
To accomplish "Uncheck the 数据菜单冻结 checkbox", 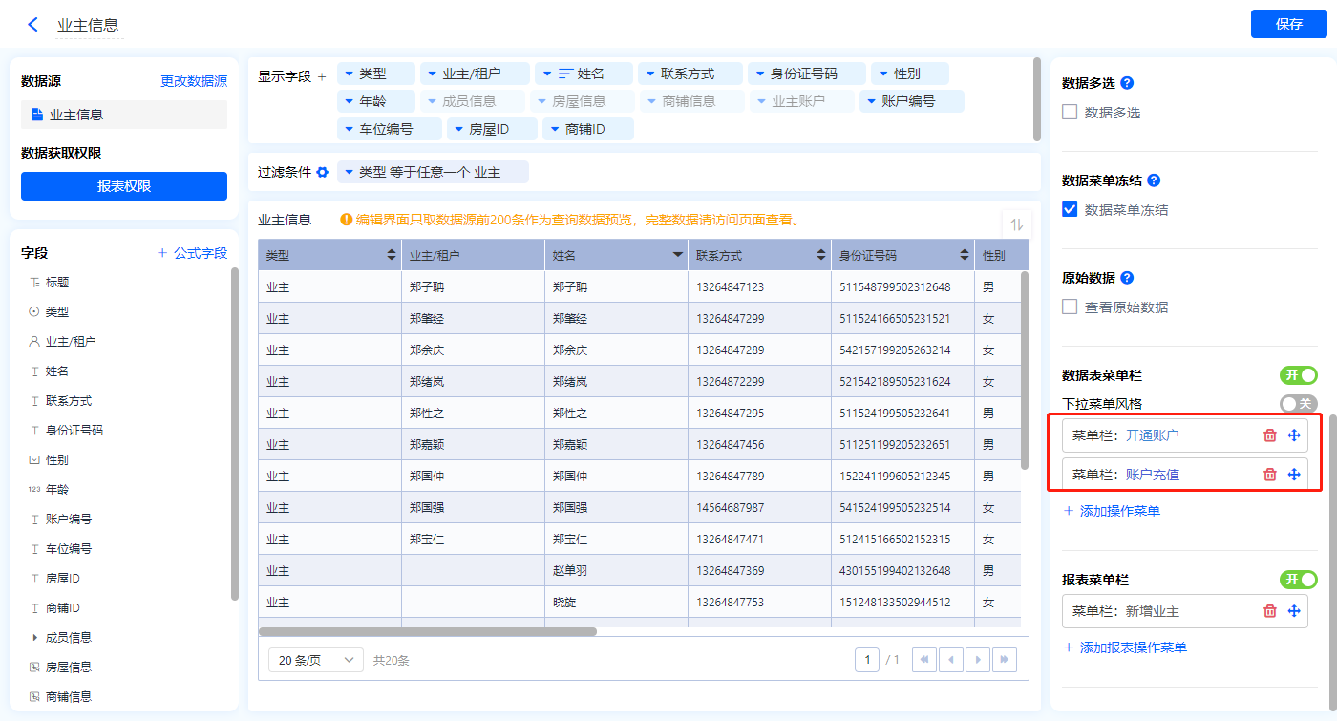I will pyautogui.click(x=1070, y=210).
